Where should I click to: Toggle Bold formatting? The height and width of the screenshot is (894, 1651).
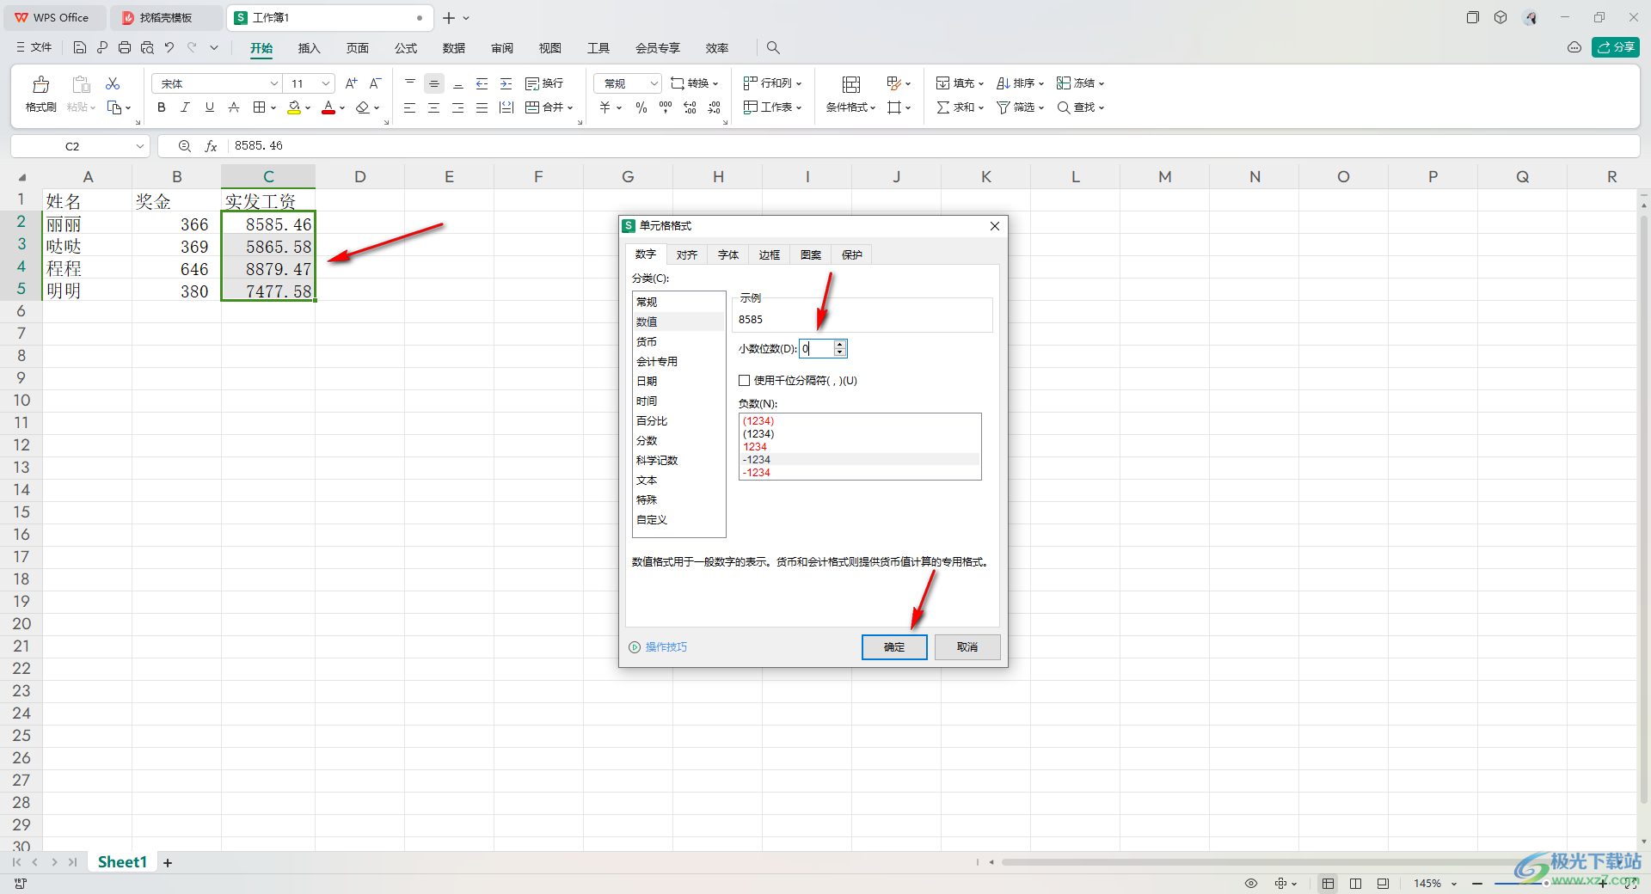(161, 107)
